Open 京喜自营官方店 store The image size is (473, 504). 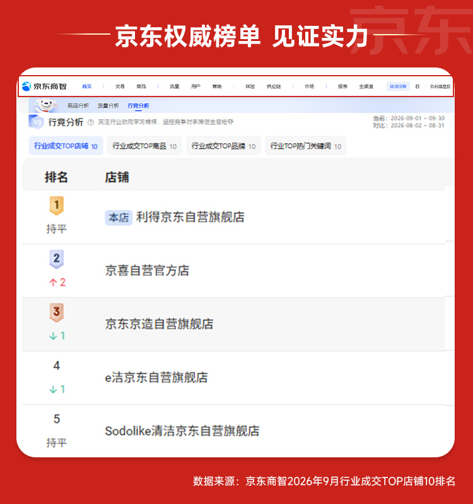(147, 271)
